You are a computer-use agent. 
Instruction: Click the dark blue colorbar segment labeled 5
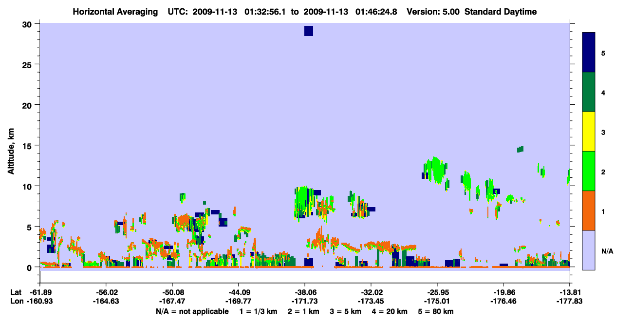(x=589, y=53)
